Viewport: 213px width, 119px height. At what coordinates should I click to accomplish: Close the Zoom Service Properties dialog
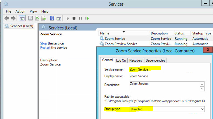[208, 50]
